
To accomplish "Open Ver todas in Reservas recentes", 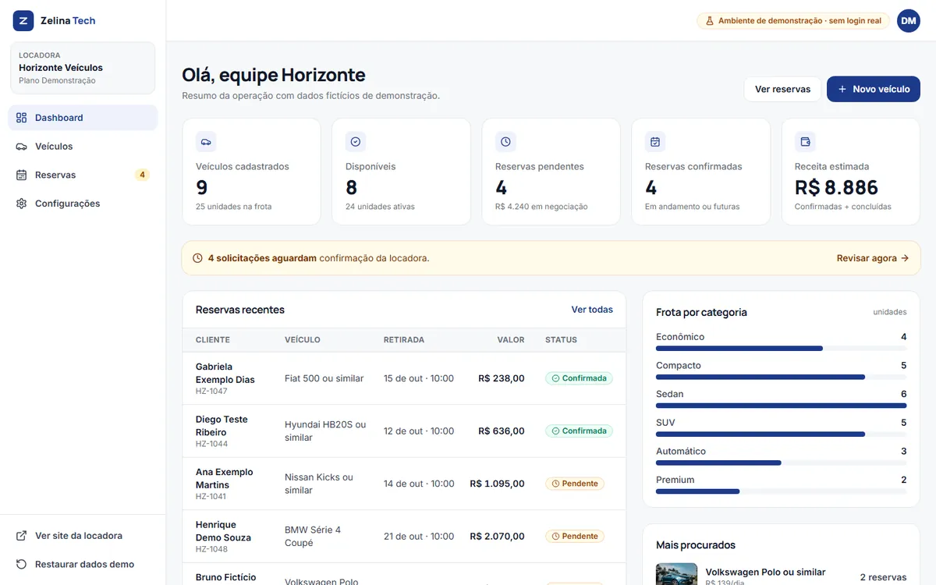I will click(592, 310).
